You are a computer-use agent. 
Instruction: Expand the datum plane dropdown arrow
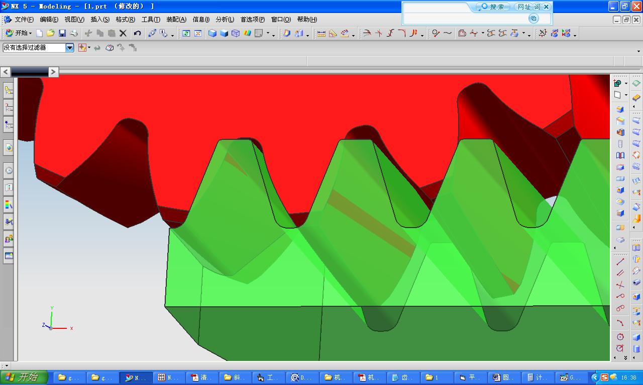click(626, 95)
